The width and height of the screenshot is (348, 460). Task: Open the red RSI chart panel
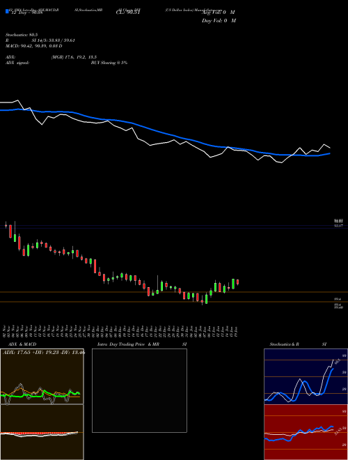(x=306, y=432)
